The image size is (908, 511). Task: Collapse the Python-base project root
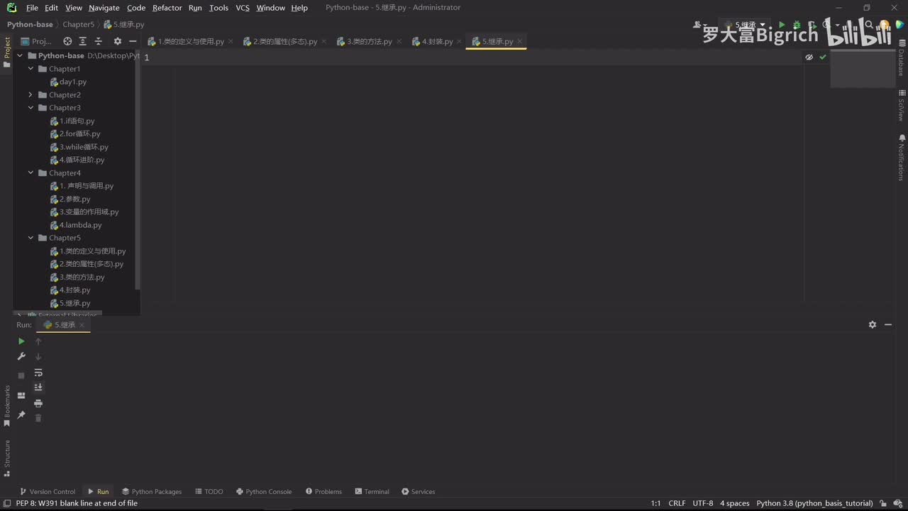pyautogui.click(x=21, y=55)
